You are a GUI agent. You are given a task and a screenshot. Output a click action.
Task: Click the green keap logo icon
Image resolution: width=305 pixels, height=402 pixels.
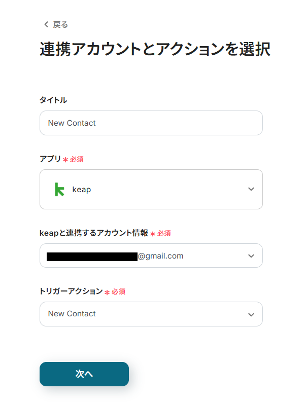tap(59, 189)
